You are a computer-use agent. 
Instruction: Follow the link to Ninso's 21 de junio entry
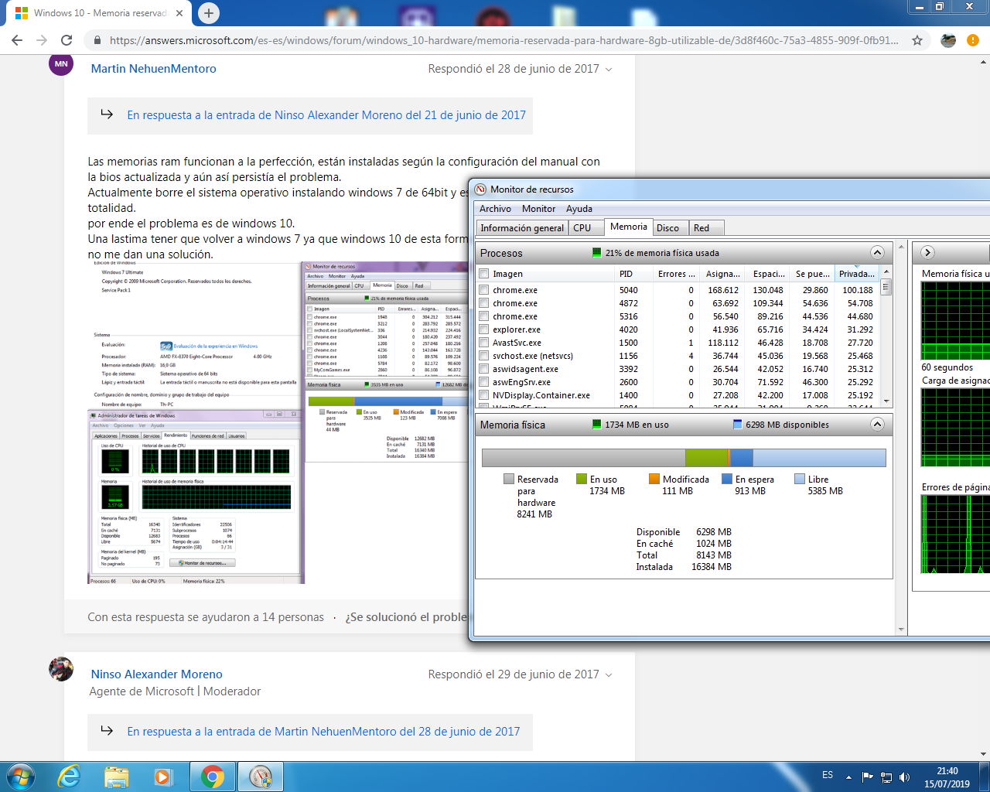(x=326, y=115)
